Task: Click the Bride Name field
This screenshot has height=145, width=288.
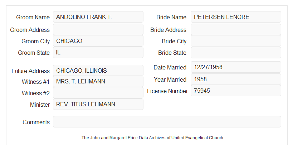Action: [236, 17]
